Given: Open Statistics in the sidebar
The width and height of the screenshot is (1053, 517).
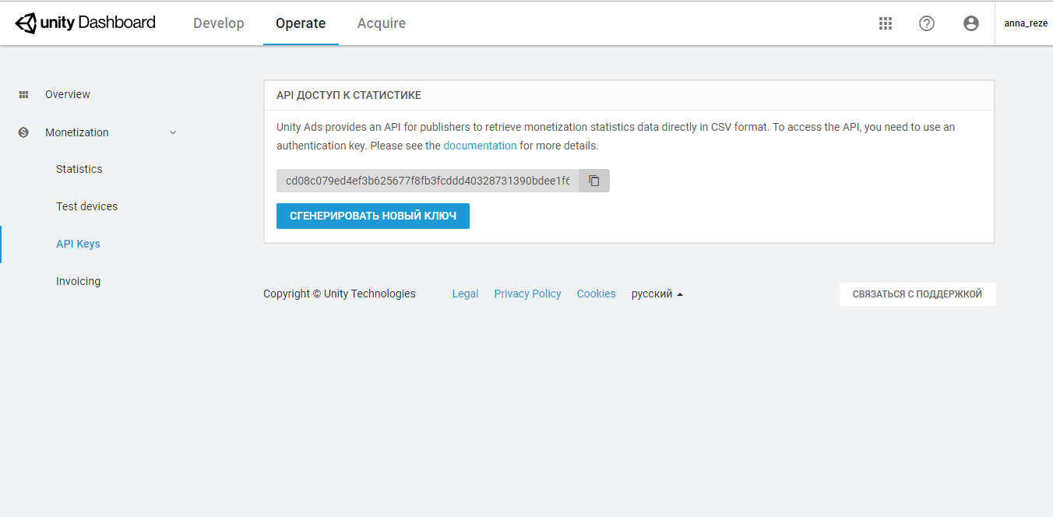Looking at the screenshot, I should pyautogui.click(x=79, y=169).
